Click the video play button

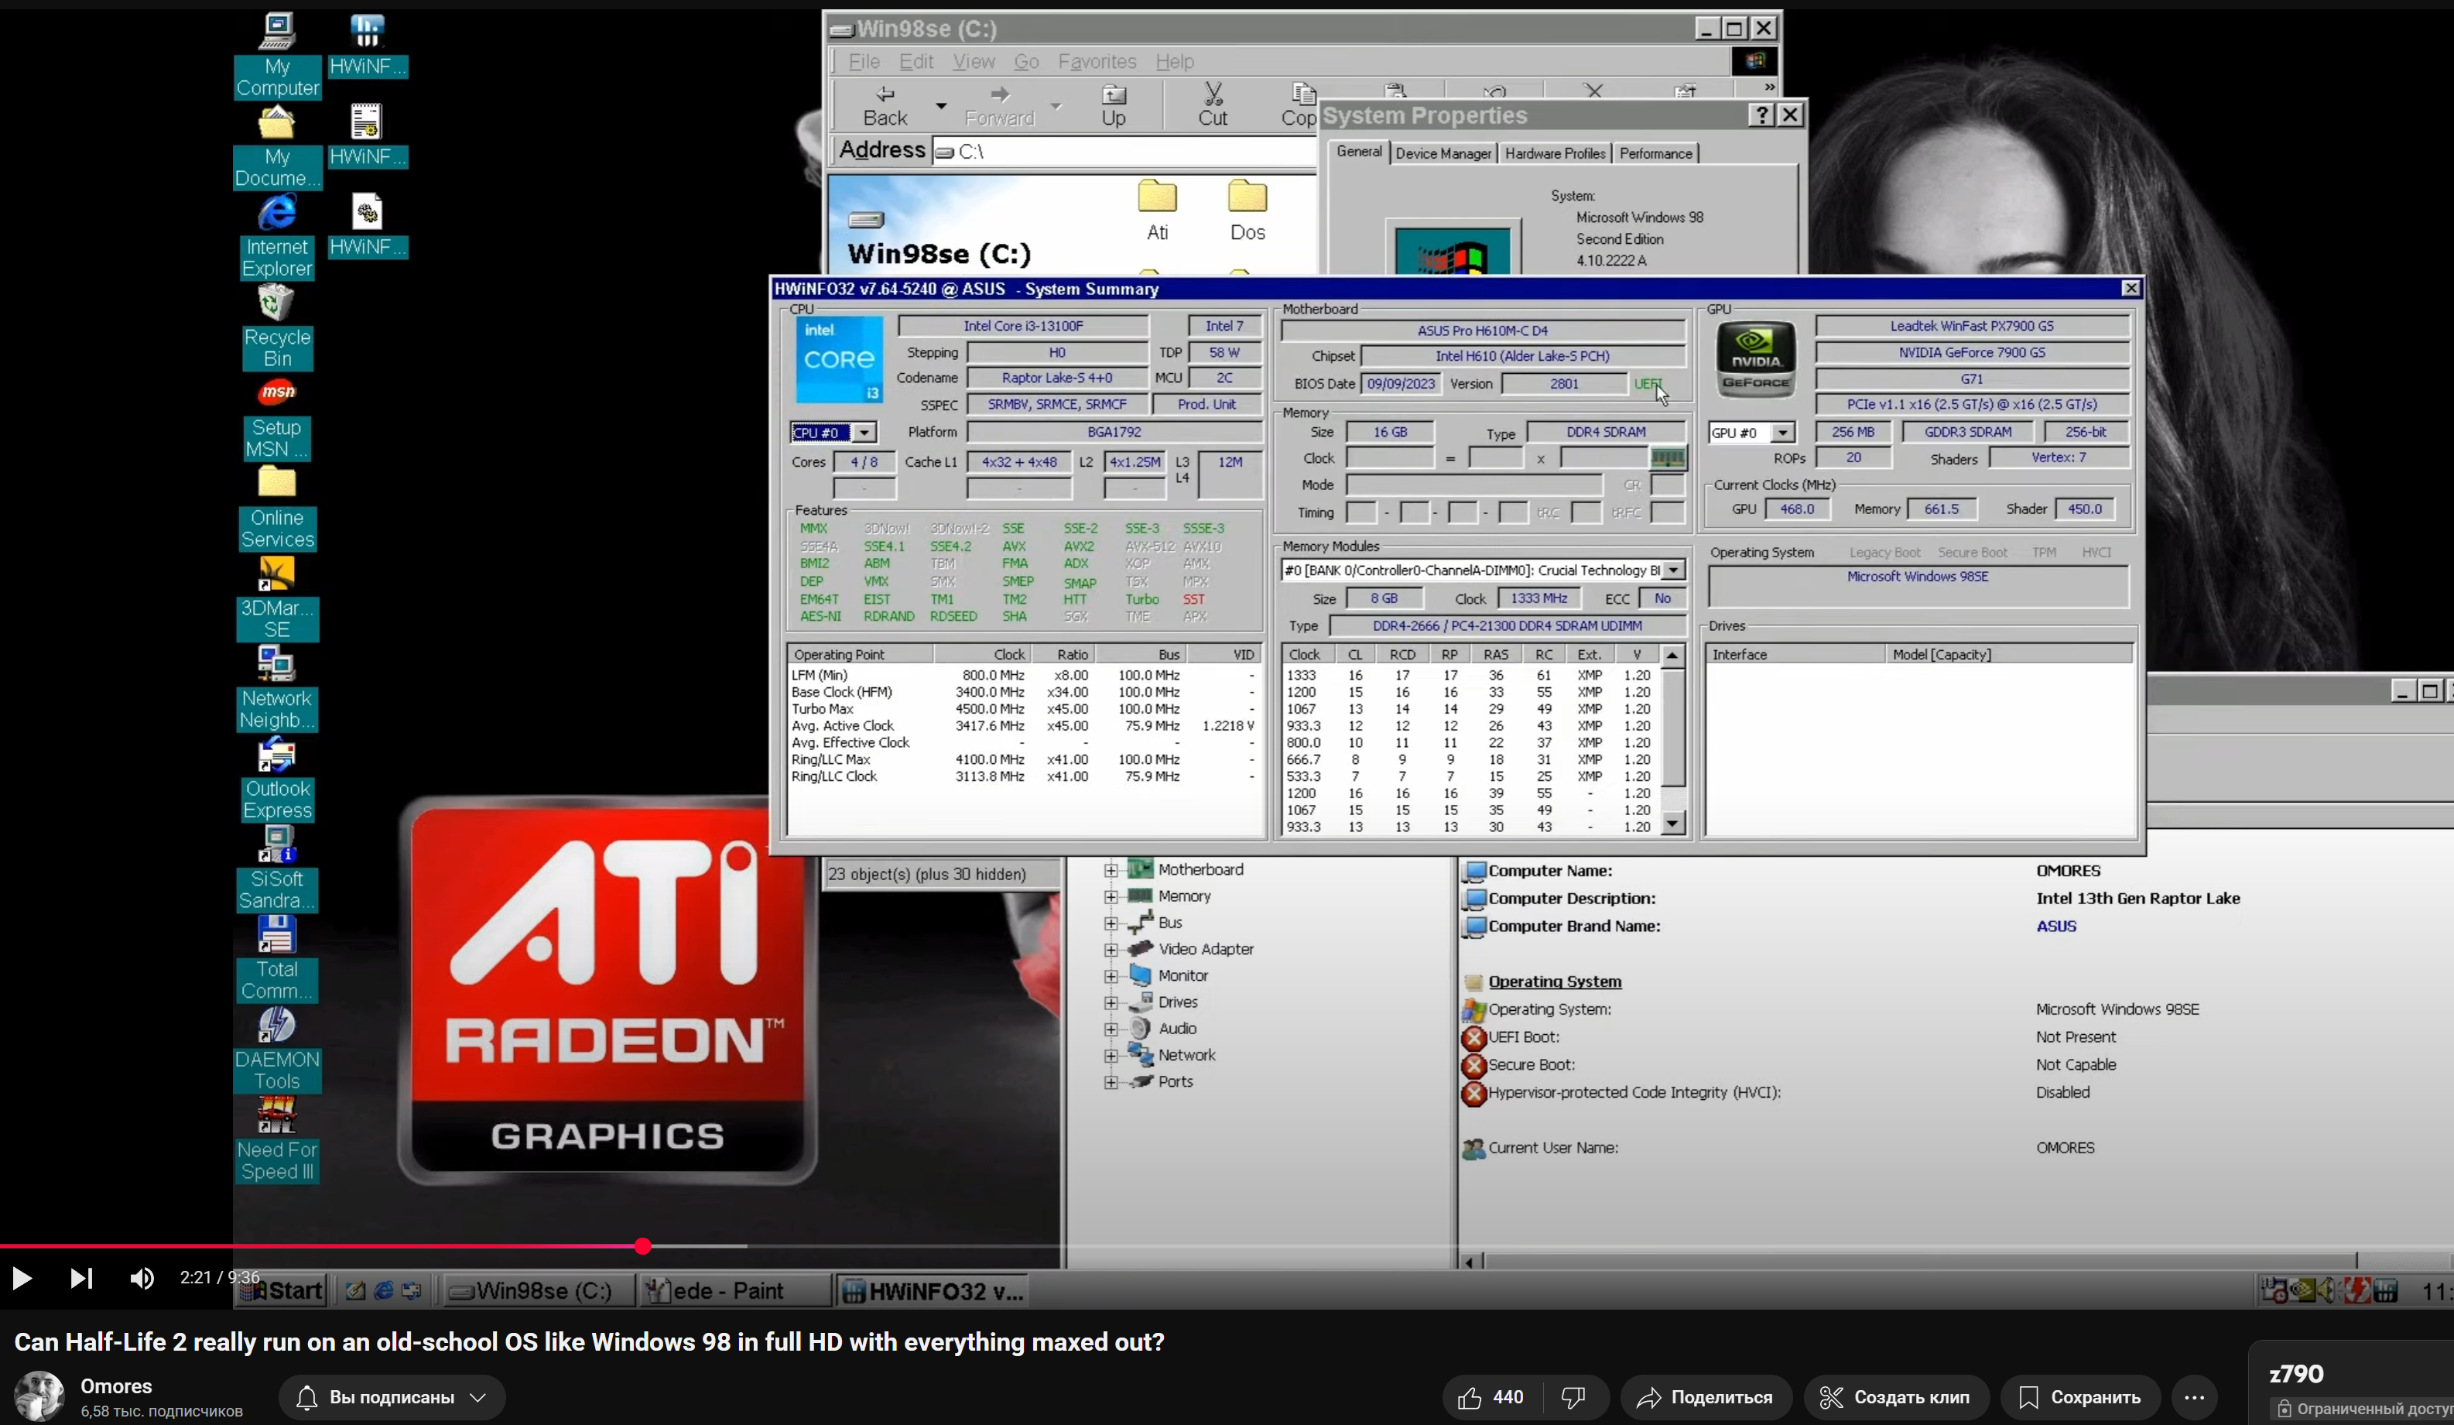[22, 1278]
